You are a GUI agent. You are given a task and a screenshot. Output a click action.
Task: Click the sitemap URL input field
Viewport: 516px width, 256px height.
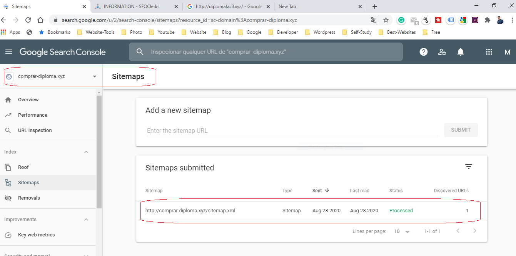click(269, 130)
